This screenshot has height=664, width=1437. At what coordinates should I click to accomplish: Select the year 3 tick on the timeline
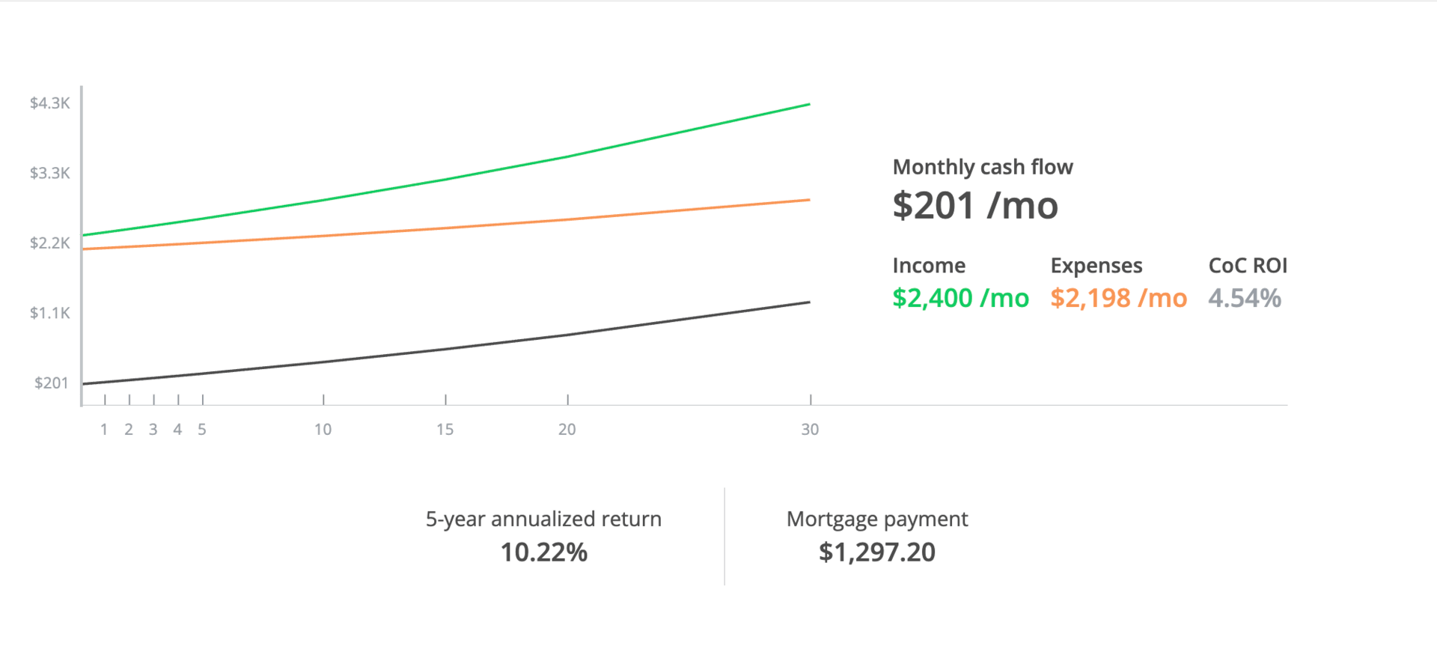point(154,400)
